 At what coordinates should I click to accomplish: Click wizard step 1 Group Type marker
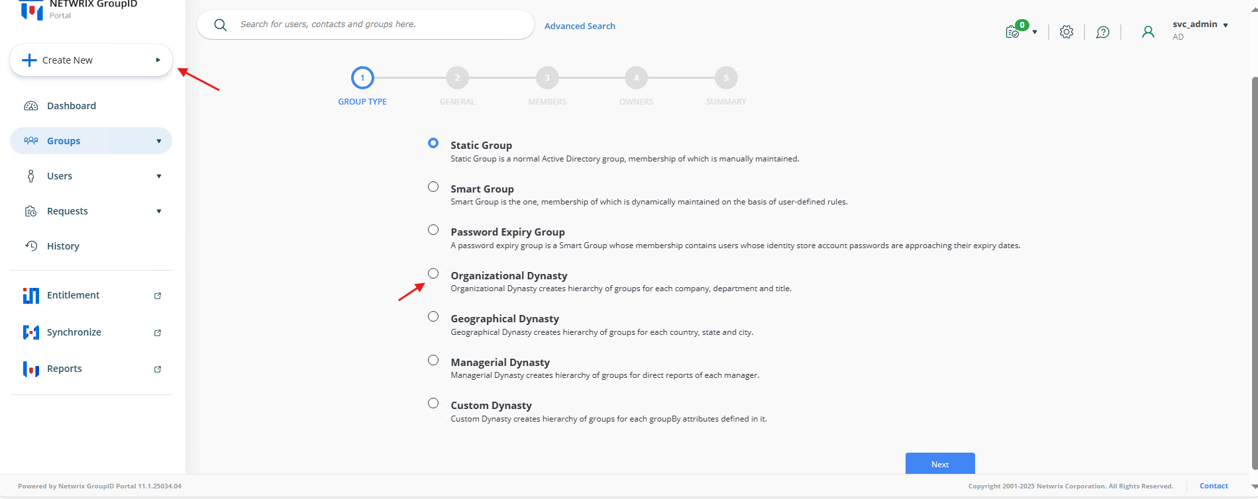tap(362, 78)
